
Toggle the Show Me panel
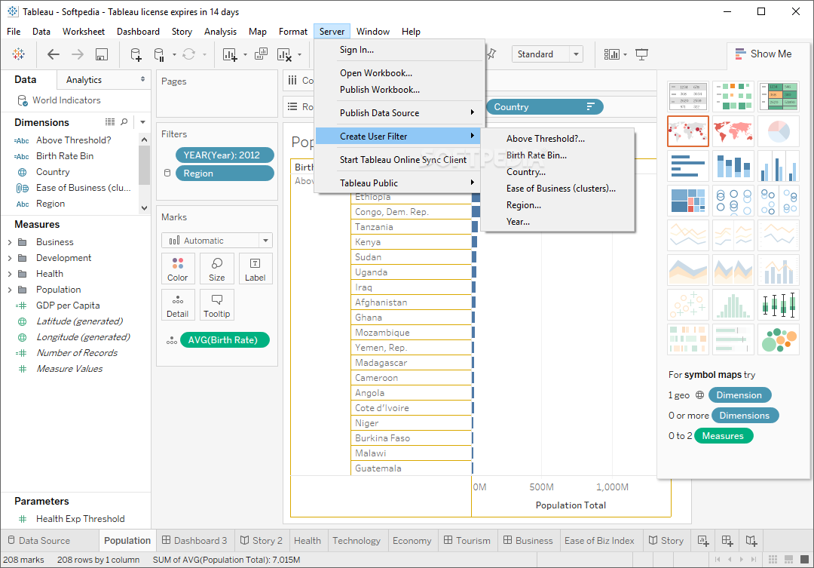coord(763,54)
